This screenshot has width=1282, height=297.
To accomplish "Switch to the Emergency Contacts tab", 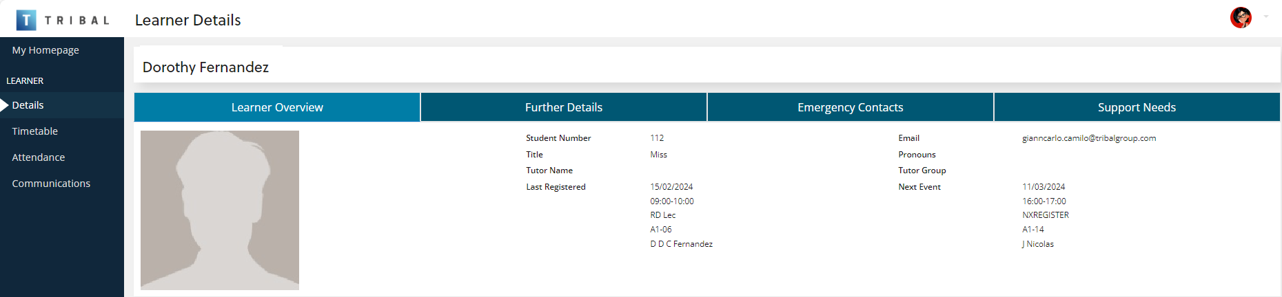I will click(x=851, y=107).
